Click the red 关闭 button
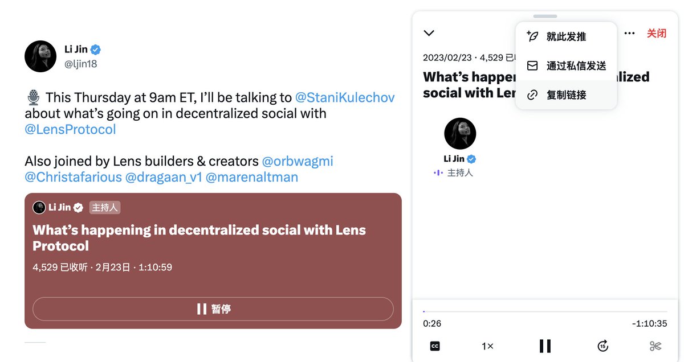This screenshot has width=684, height=362. pos(656,34)
